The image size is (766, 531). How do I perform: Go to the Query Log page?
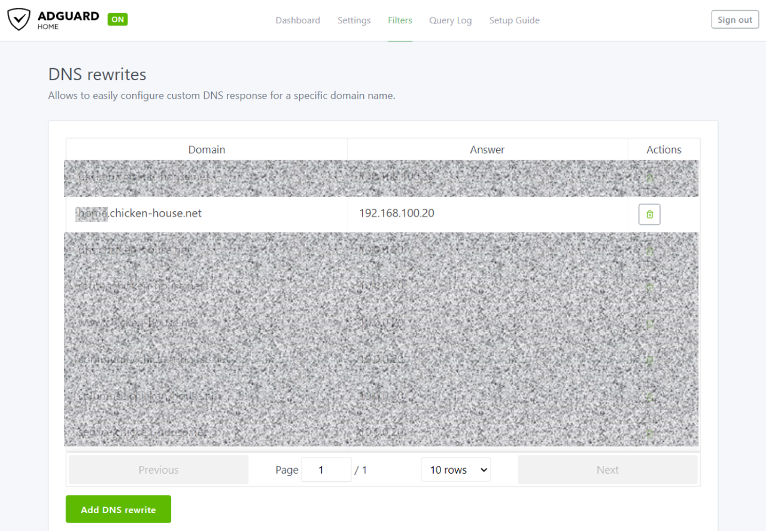click(x=450, y=20)
